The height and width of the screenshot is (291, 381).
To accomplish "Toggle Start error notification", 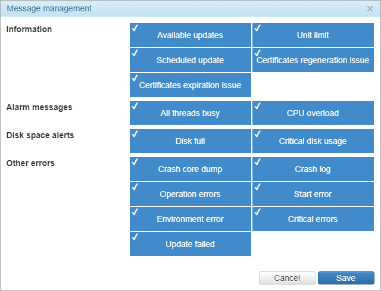I will (x=313, y=194).
